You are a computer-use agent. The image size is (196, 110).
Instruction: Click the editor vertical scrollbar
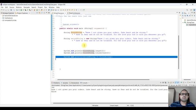click(x=179, y=52)
